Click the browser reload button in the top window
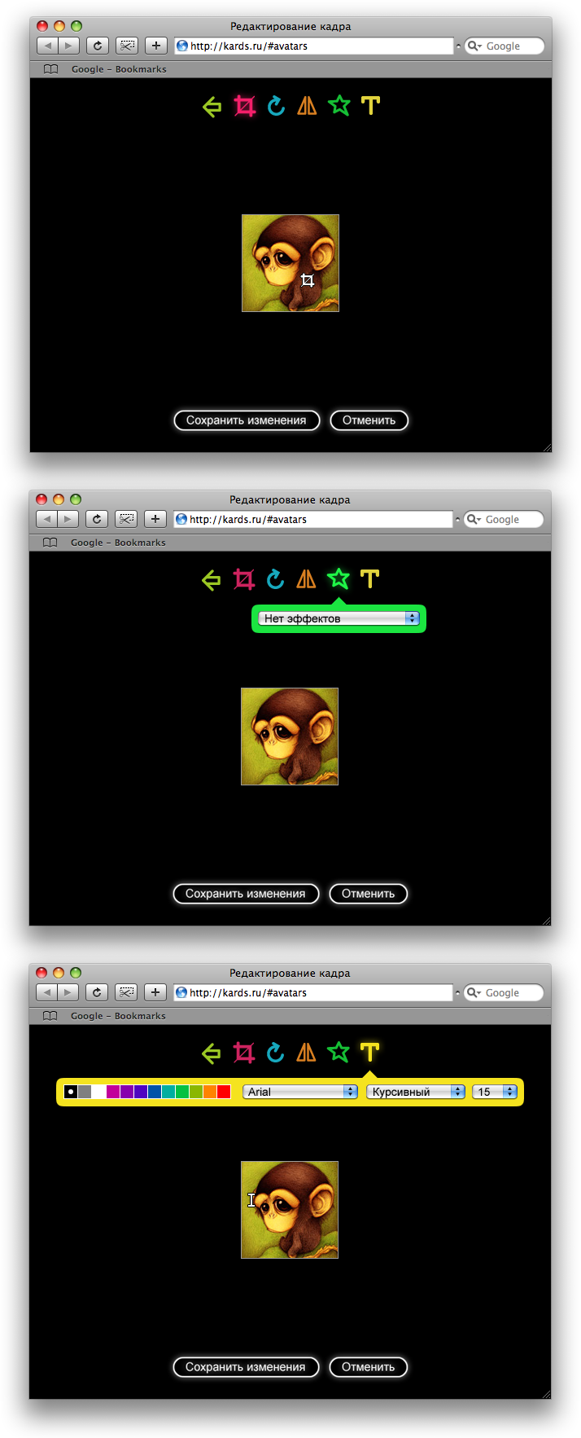Screen dimensions: 581x1438 click(98, 46)
